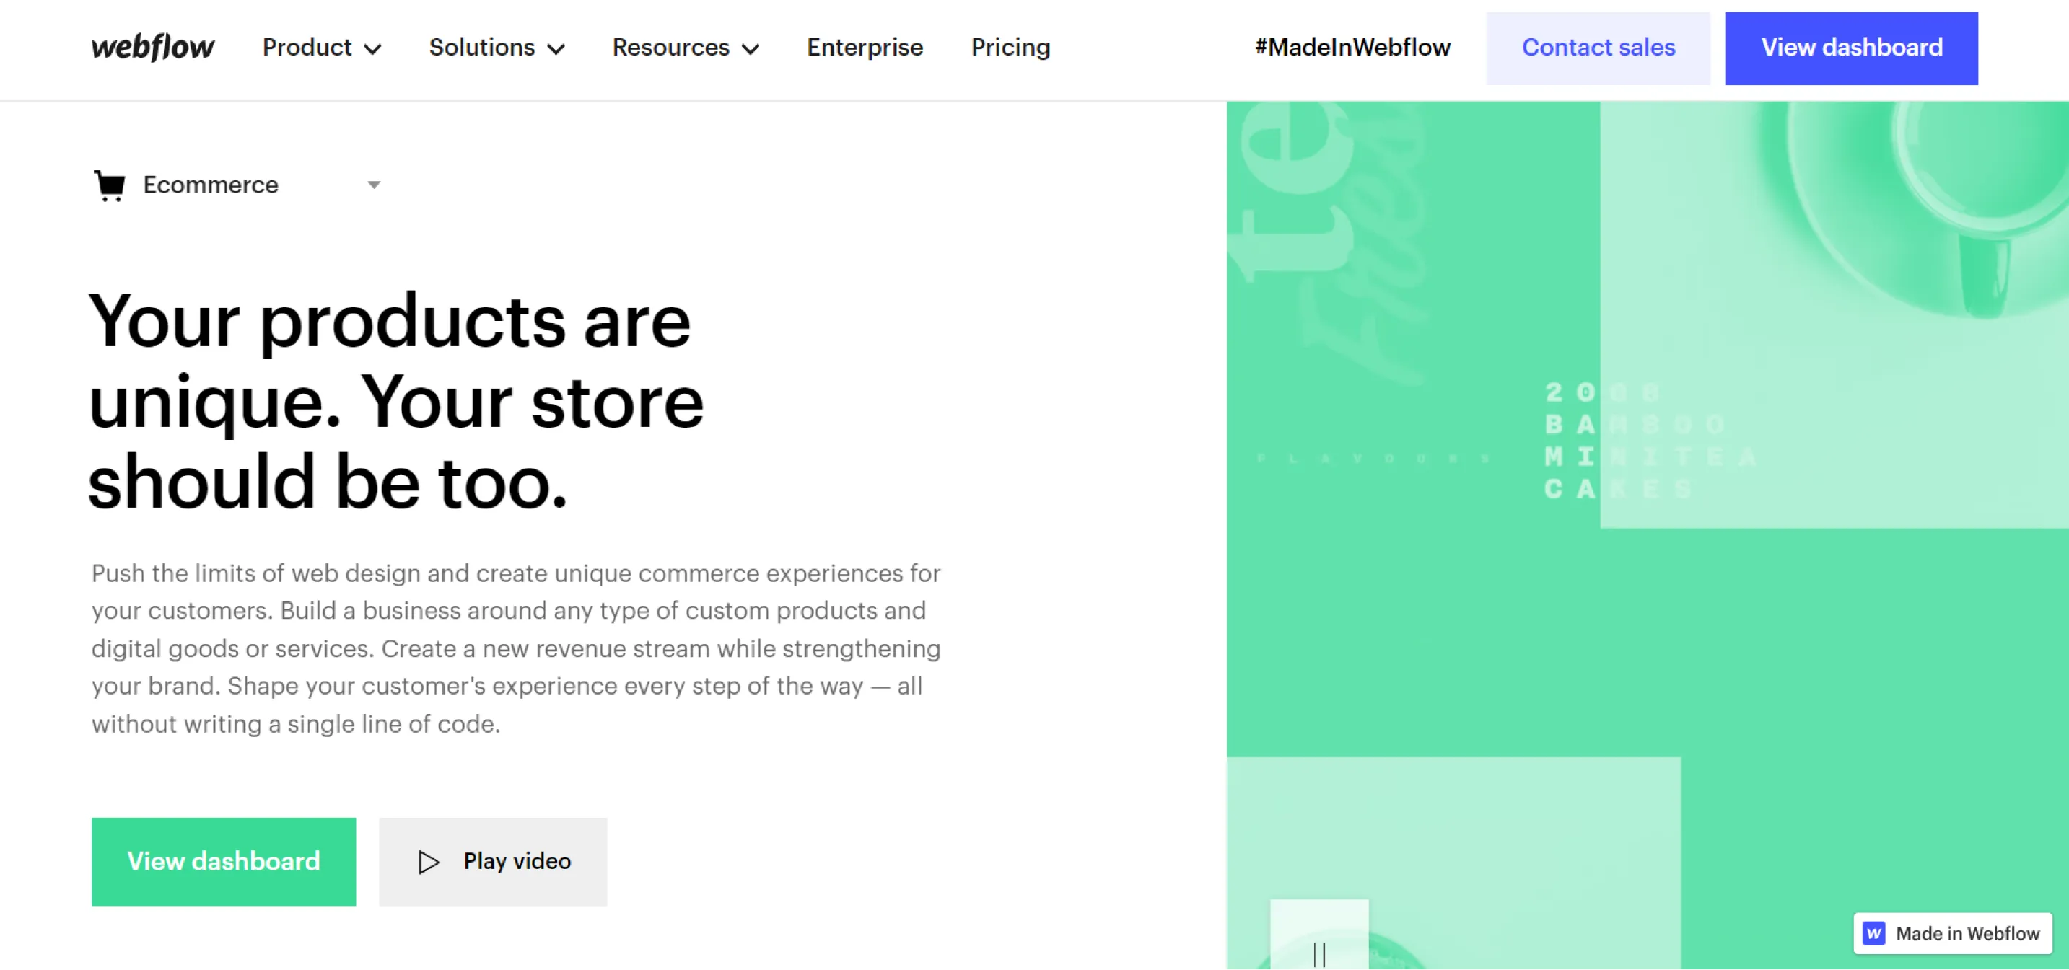This screenshot has width=2069, height=970.
Task: Click the hero headline text
Action: pyautogui.click(x=396, y=401)
